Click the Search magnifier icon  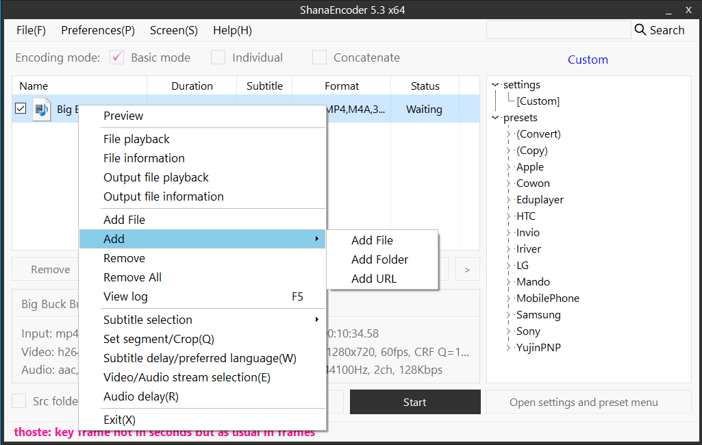pyautogui.click(x=640, y=30)
